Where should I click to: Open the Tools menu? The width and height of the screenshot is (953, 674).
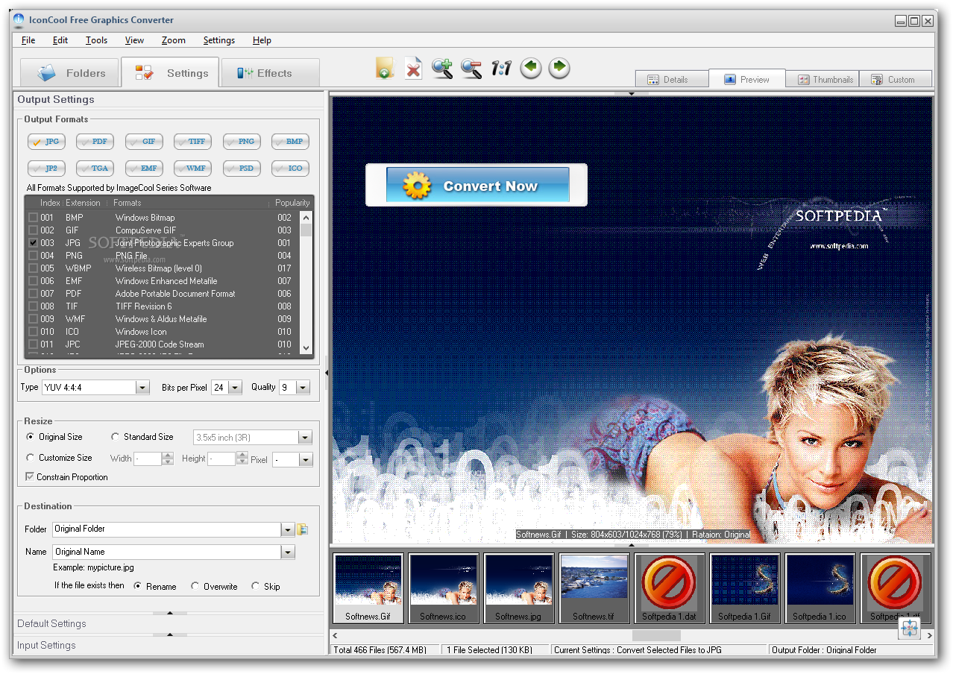pyautogui.click(x=96, y=40)
